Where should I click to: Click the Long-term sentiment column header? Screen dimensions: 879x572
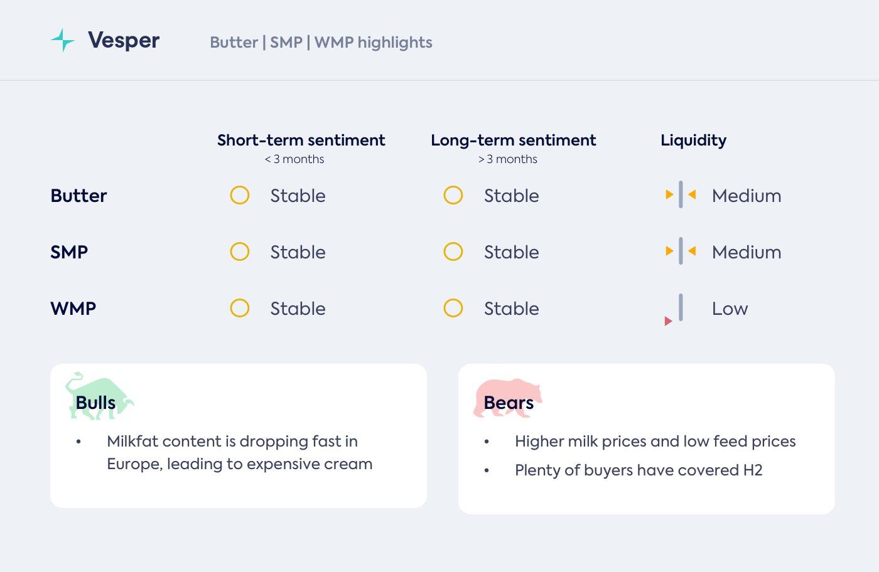pyautogui.click(x=514, y=140)
